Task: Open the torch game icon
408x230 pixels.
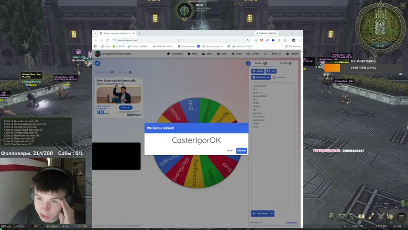Action: point(371,216)
